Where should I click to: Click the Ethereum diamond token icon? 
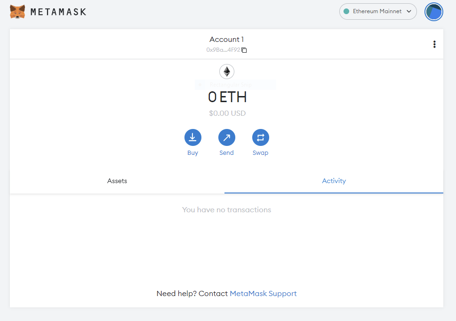click(227, 72)
